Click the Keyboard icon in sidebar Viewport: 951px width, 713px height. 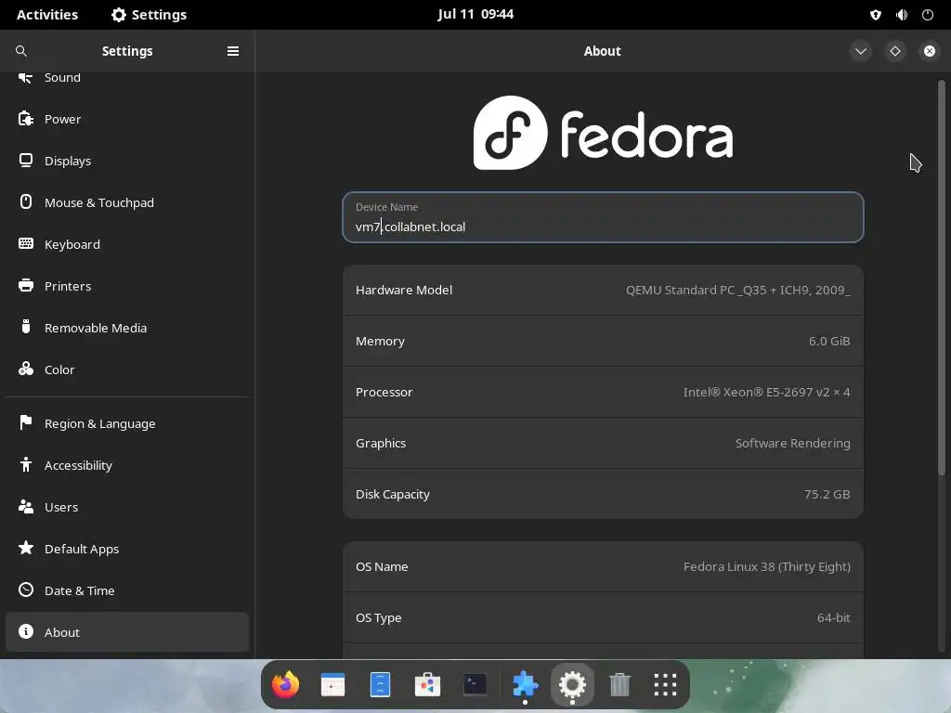coord(25,244)
